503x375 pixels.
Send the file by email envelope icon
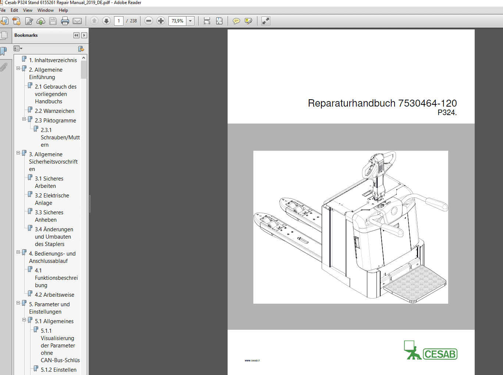pyautogui.click(x=77, y=21)
